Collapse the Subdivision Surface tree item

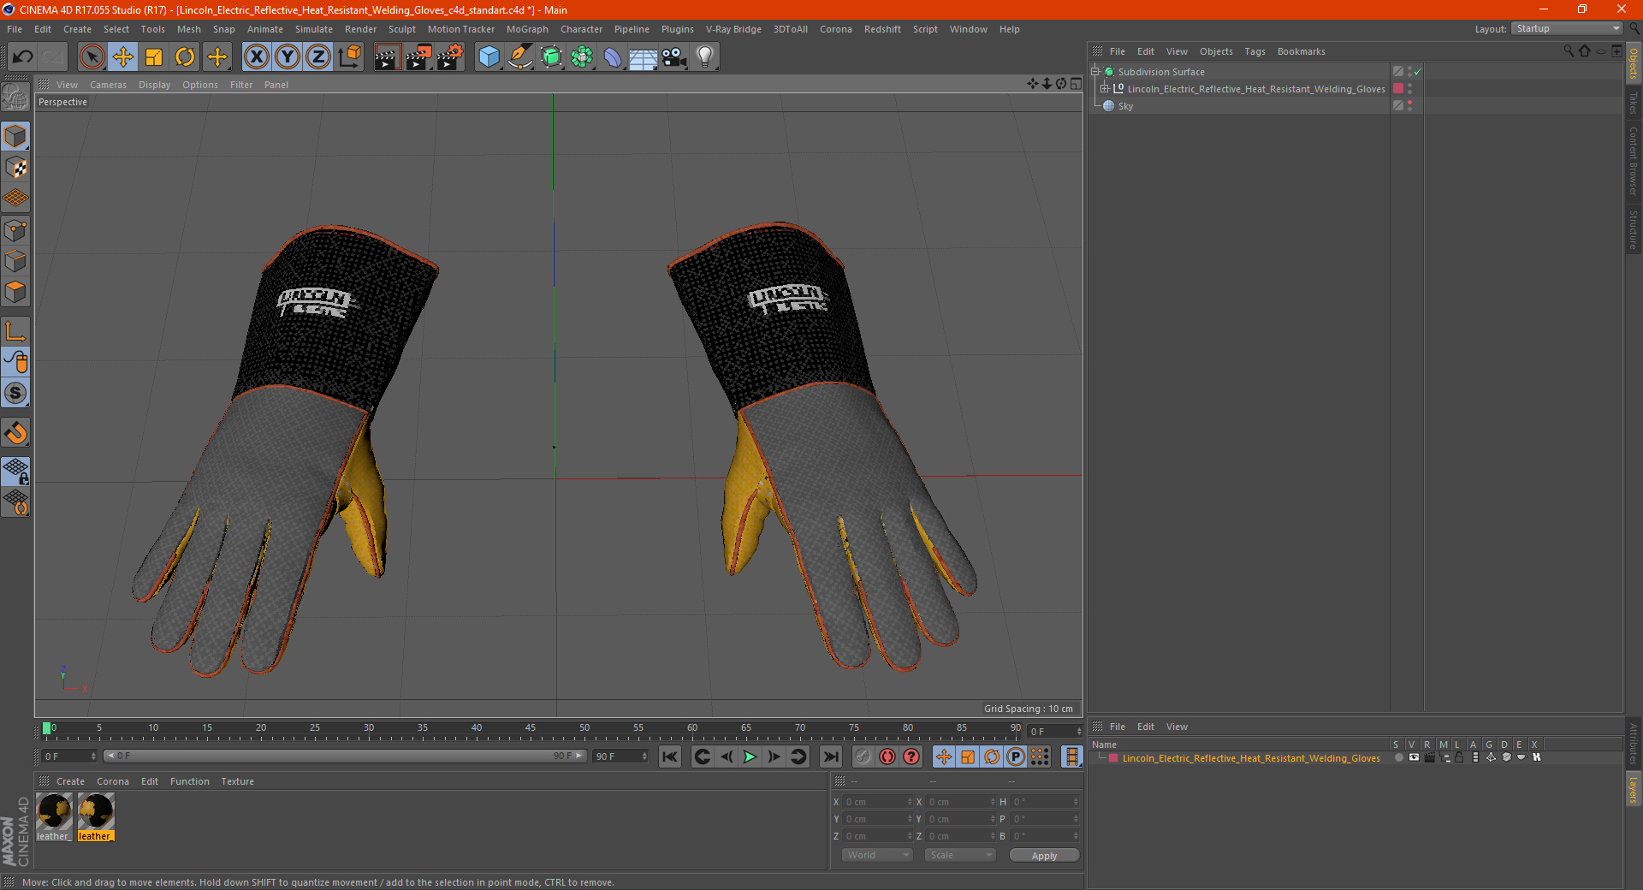(1095, 72)
